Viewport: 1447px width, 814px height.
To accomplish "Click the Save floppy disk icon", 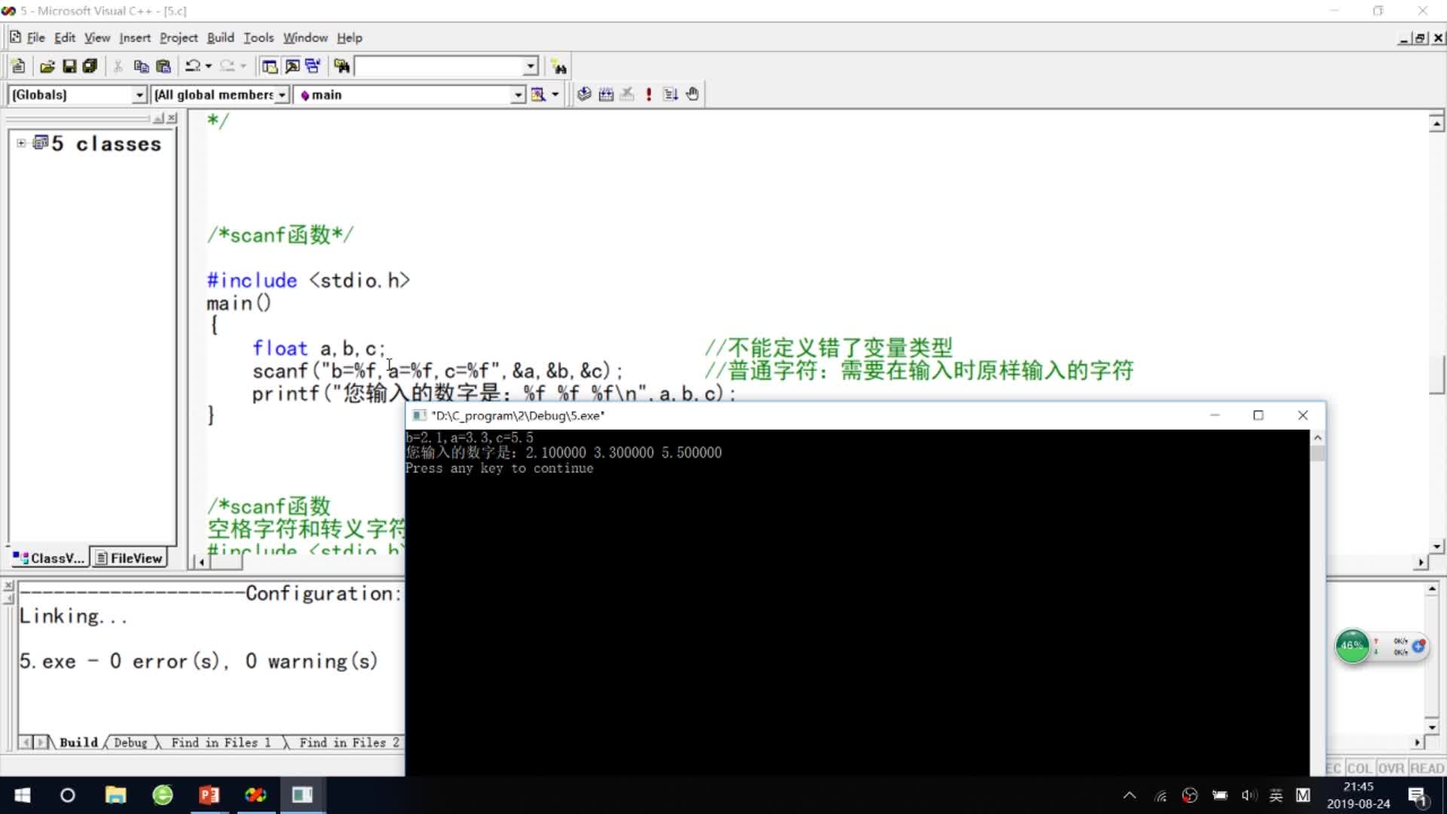I will click(69, 66).
